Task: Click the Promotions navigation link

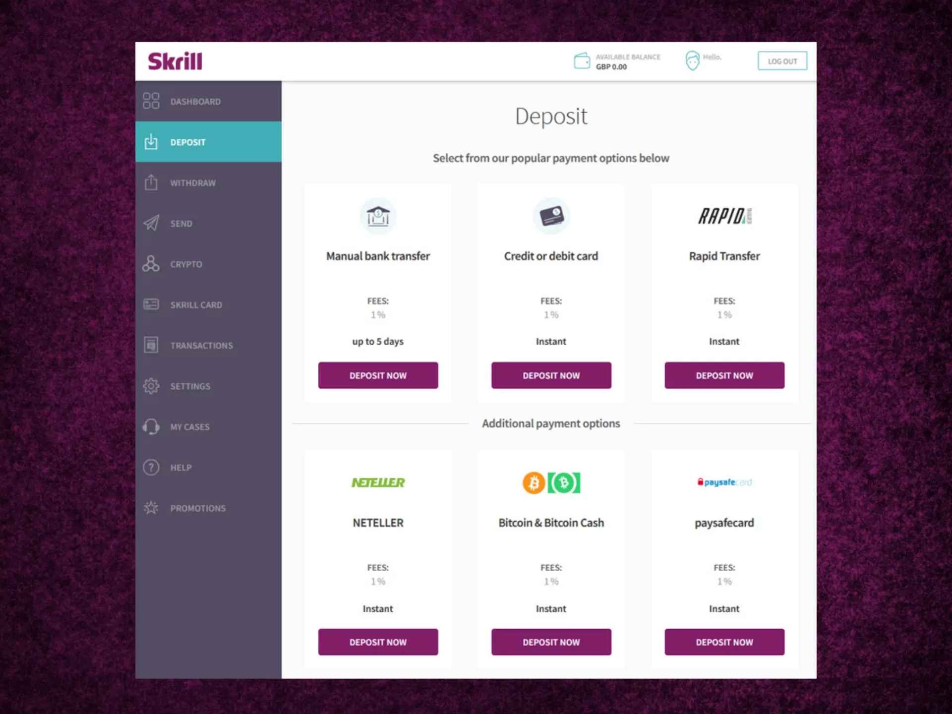Action: [198, 508]
